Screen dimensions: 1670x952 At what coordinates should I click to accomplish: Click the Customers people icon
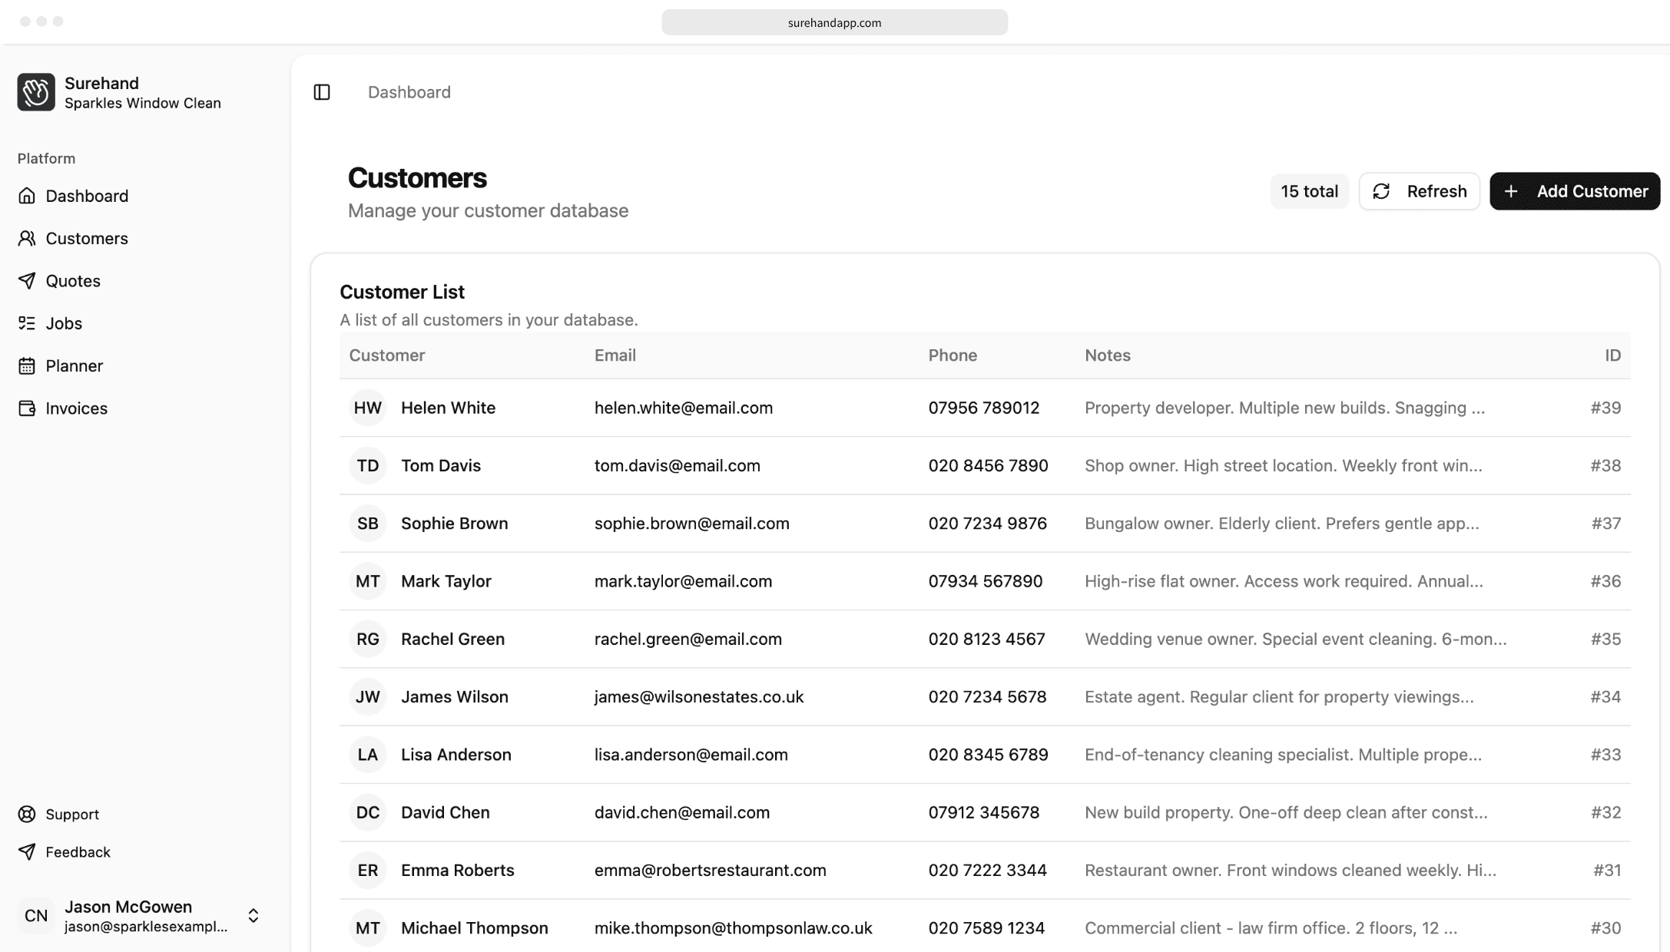(x=27, y=238)
